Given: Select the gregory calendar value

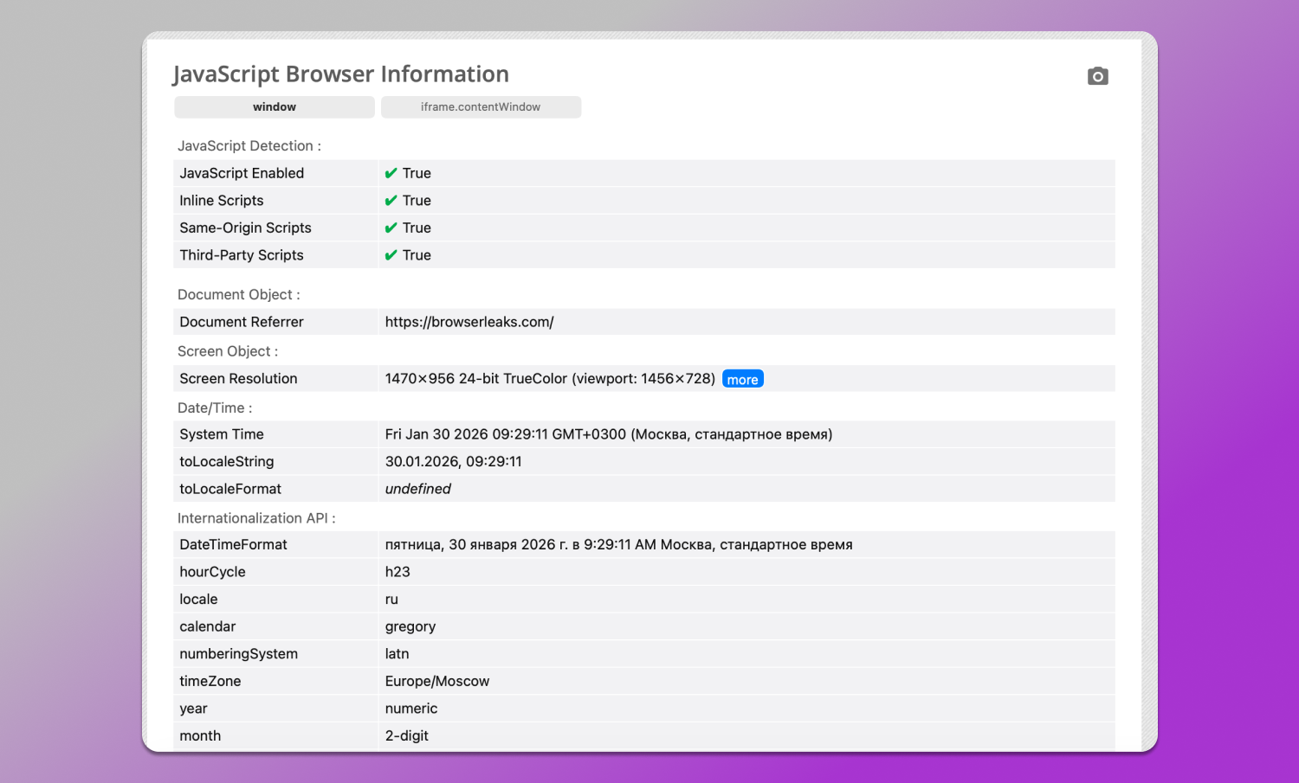Looking at the screenshot, I should [x=410, y=626].
